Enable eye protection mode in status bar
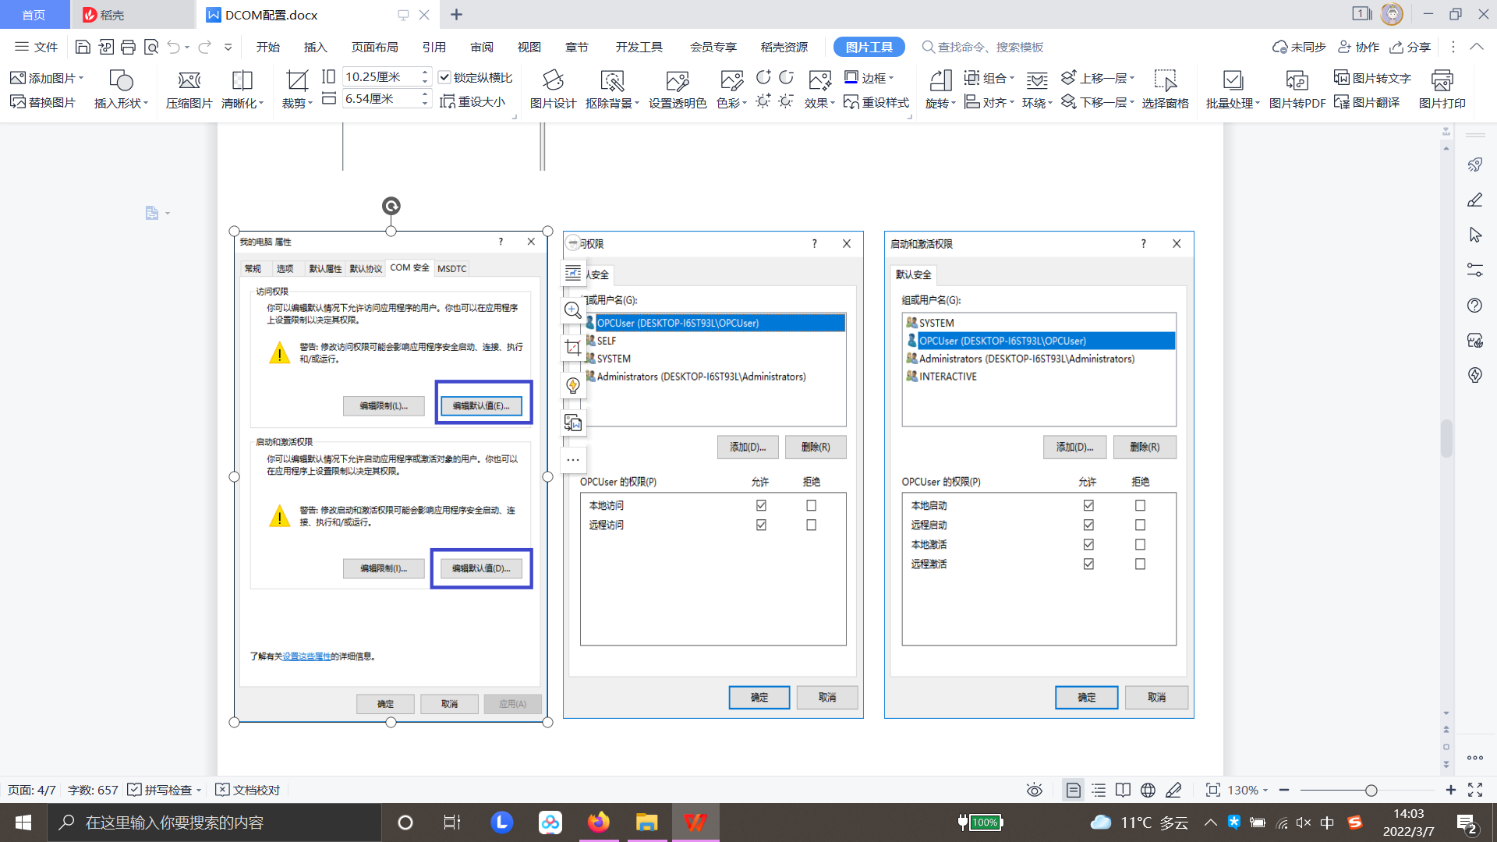Viewport: 1497px width, 842px height. point(1034,790)
